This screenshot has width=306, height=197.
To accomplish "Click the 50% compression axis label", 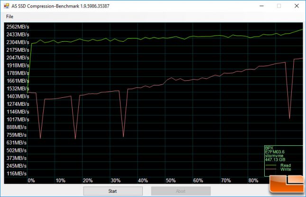I will 171,180.
